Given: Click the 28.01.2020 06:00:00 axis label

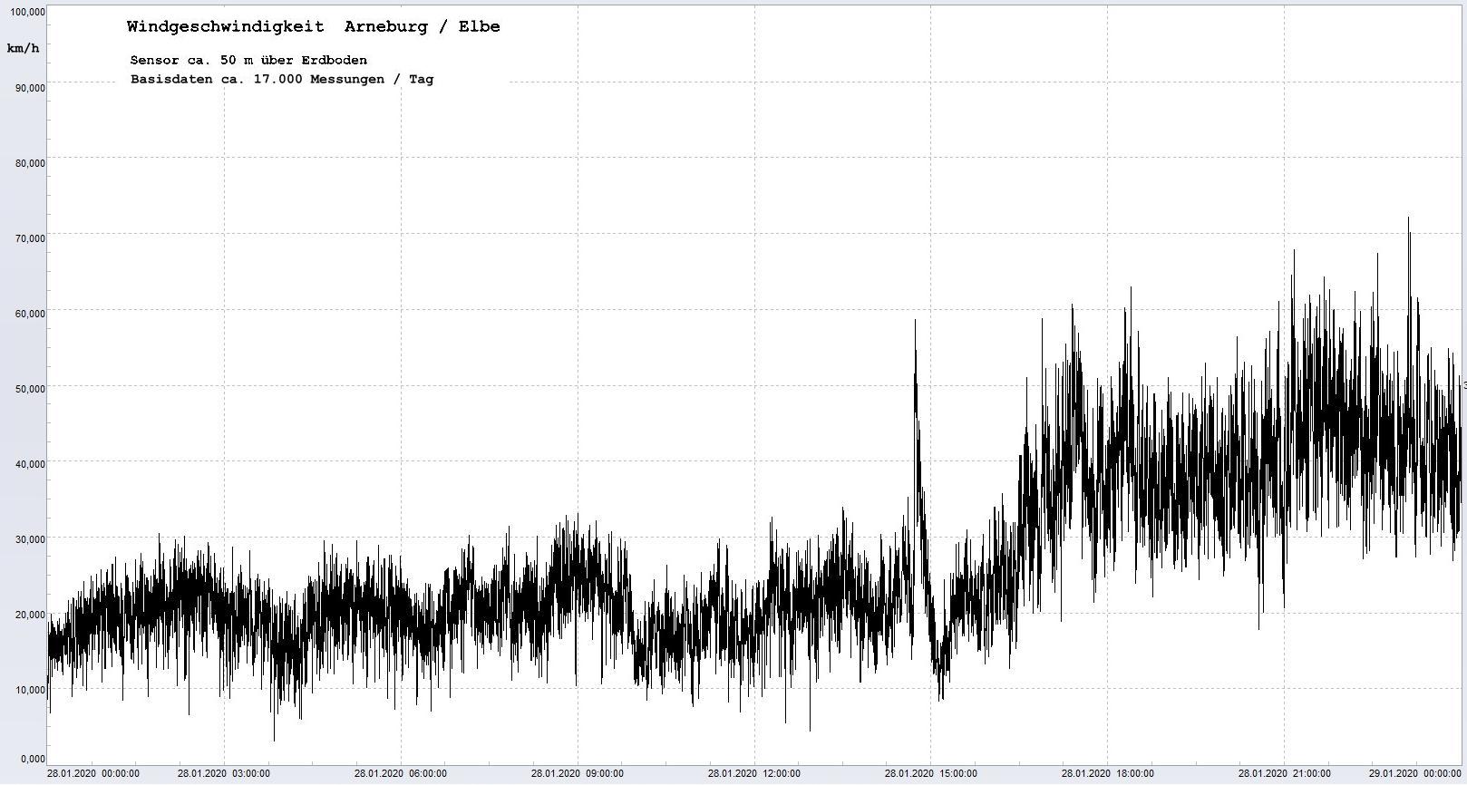Looking at the screenshot, I should tap(401, 773).
